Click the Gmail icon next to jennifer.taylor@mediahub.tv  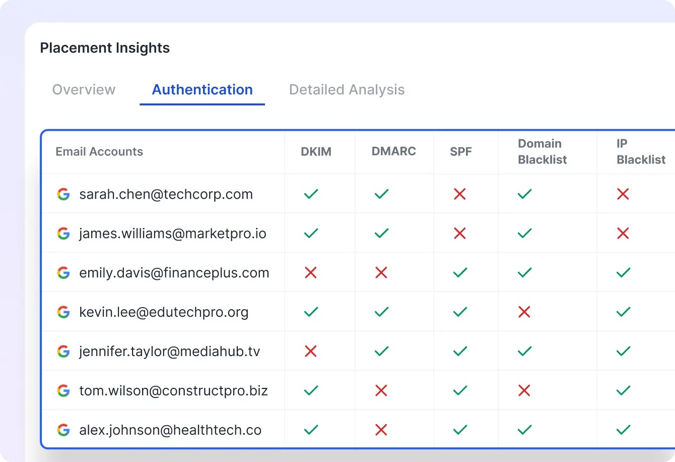[x=63, y=352]
